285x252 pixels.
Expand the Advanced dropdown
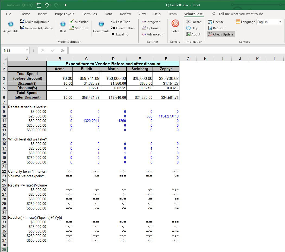153,34
